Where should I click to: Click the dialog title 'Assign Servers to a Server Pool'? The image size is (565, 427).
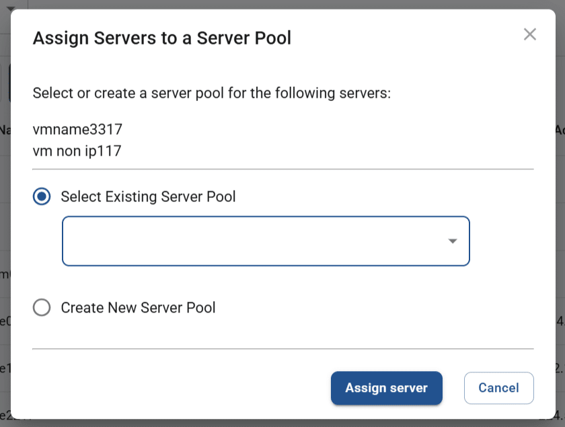pos(161,38)
